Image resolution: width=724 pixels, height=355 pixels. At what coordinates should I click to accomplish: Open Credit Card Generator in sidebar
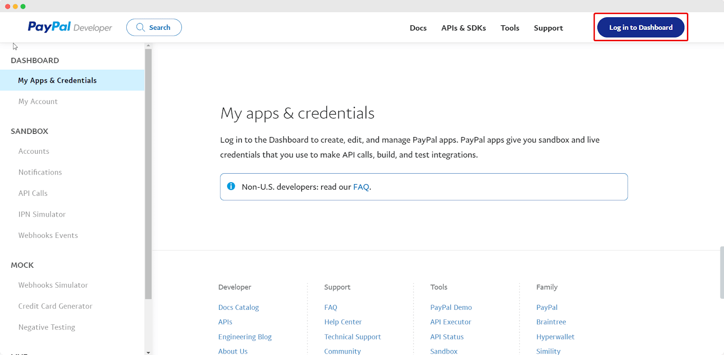tap(55, 306)
